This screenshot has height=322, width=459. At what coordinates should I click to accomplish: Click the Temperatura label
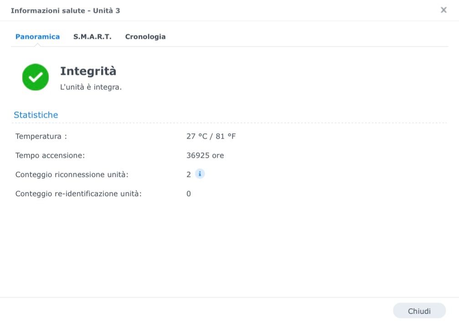41,136
